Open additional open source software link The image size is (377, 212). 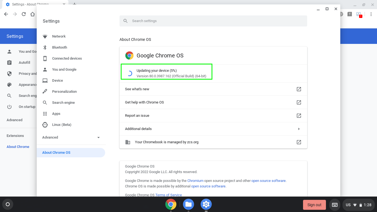(208, 186)
